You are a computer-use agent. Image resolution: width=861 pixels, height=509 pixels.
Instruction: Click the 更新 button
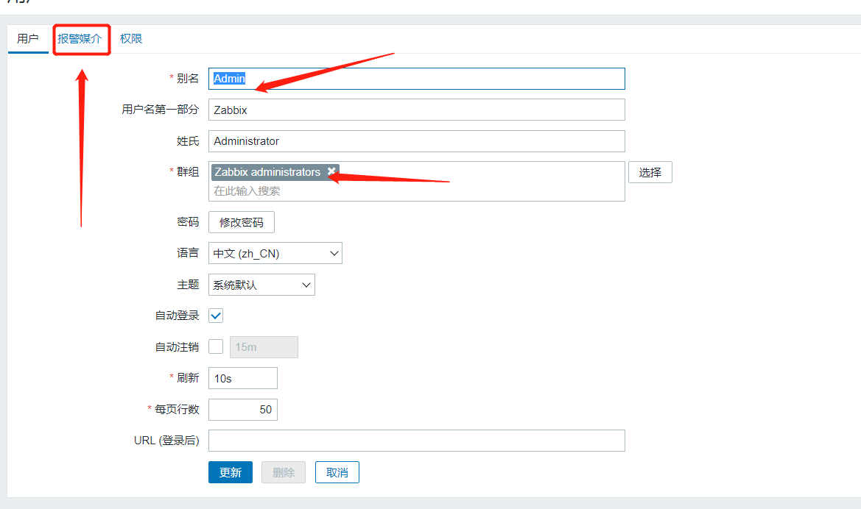point(231,472)
